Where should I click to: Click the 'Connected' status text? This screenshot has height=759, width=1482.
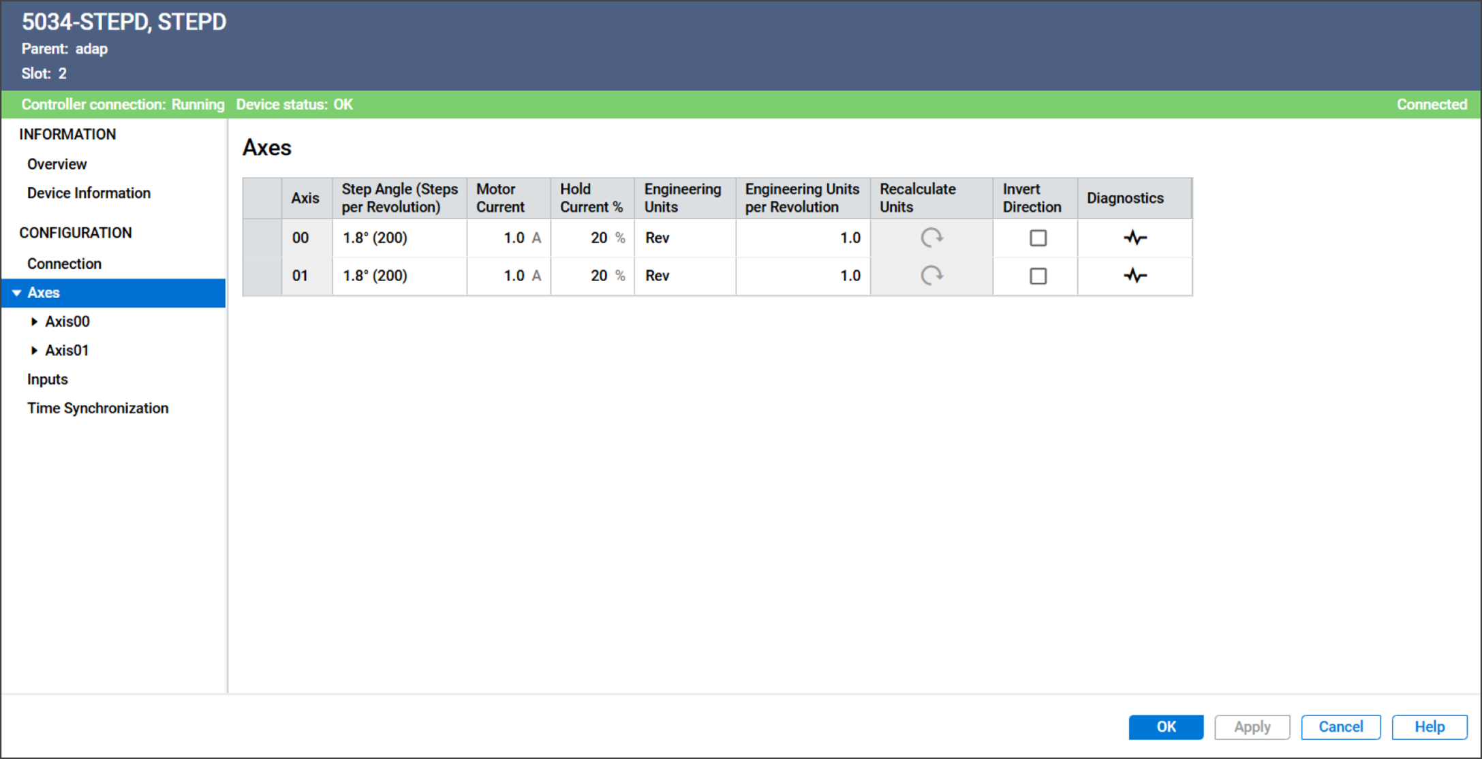coord(1432,104)
